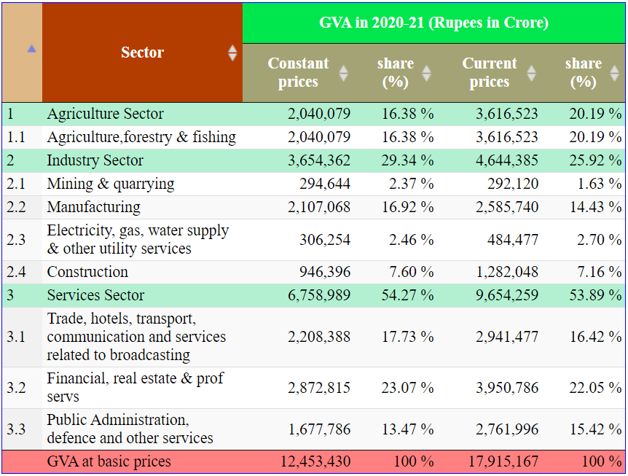Screen dimensions: 628x476
Task: Select the Services Sector row name
Action: [95, 295]
